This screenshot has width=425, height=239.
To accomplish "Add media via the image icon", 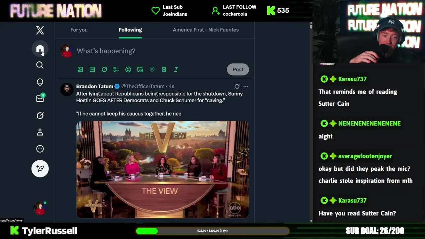I will (80, 69).
